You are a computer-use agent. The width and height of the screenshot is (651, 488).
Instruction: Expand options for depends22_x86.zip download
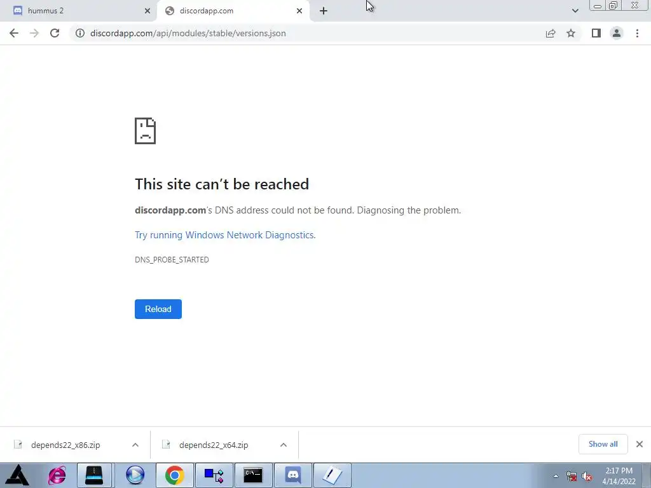(135, 445)
